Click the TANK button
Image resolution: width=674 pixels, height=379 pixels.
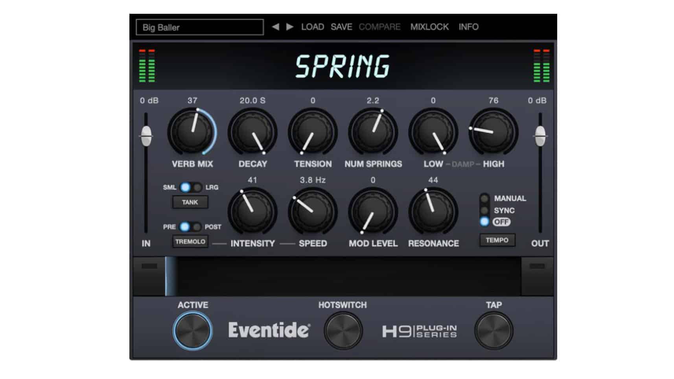190,202
